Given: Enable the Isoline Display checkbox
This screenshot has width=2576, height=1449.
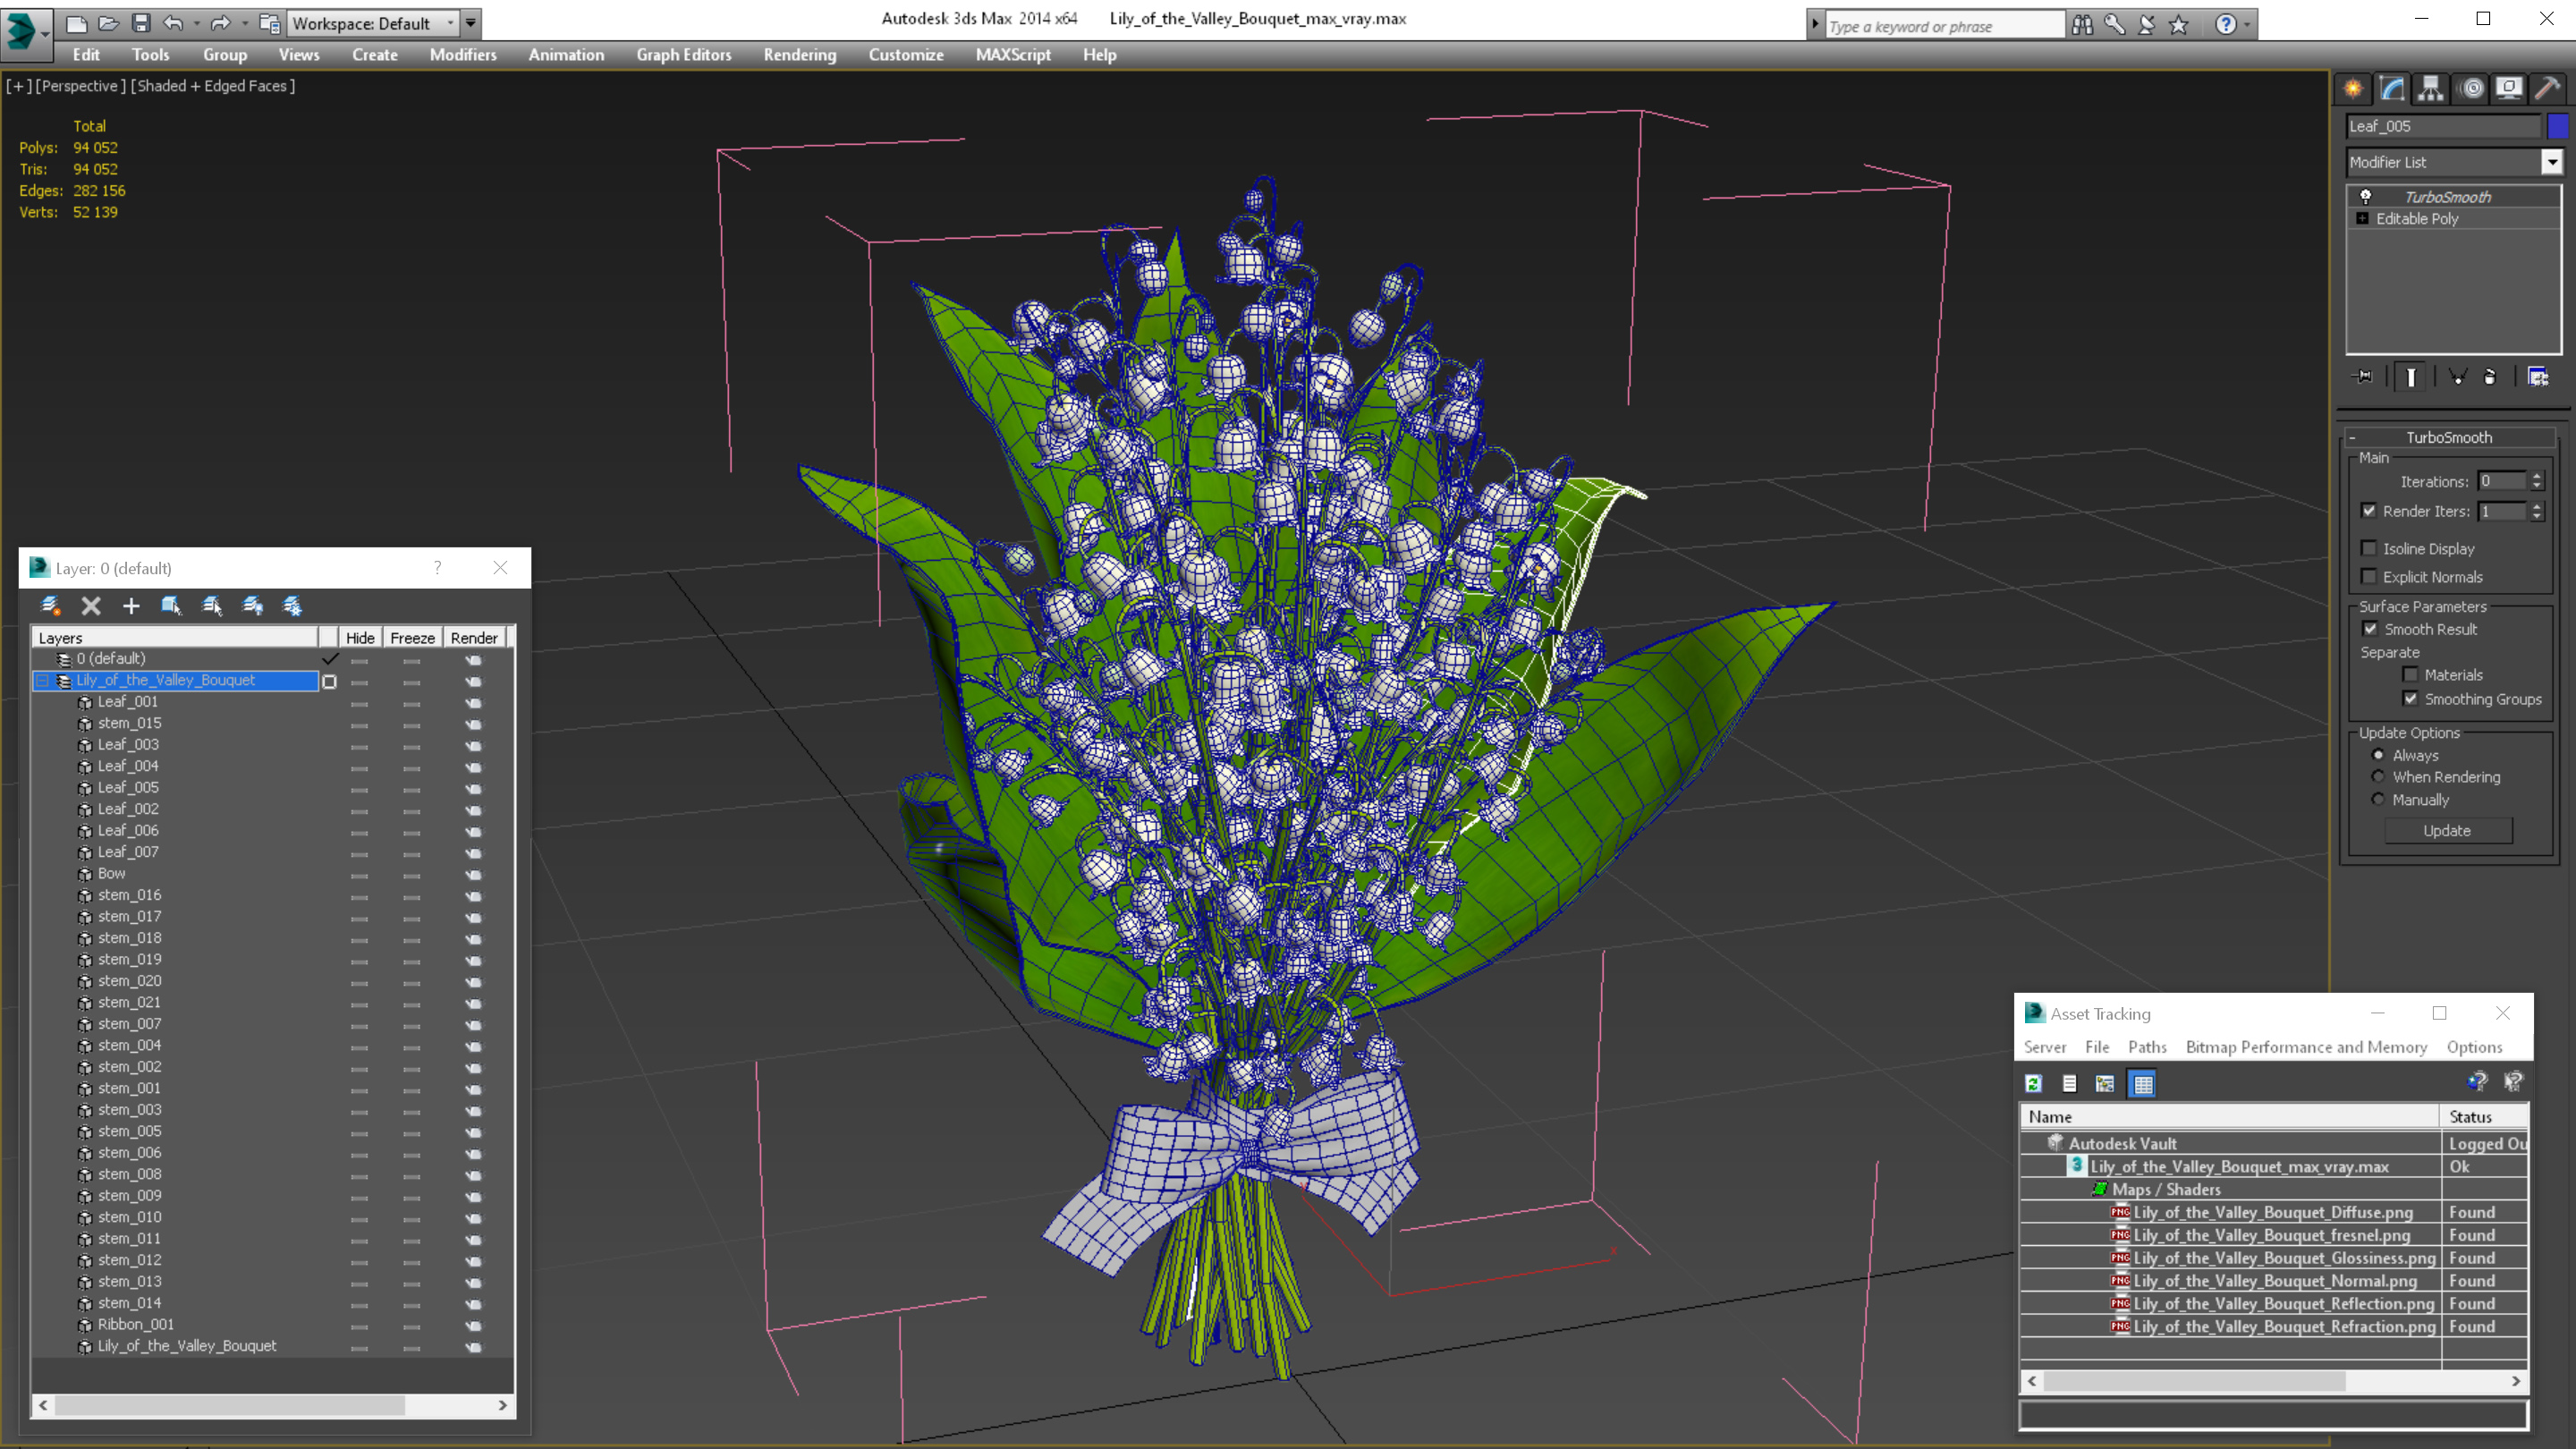Looking at the screenshot, I should 2369,548.
